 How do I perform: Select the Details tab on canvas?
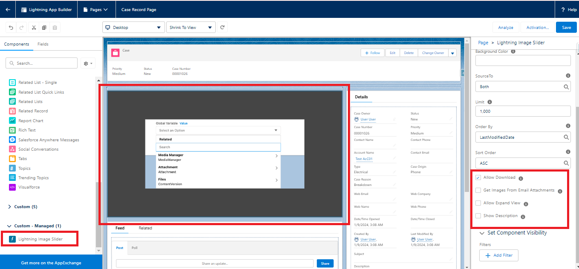click(362, 97)
